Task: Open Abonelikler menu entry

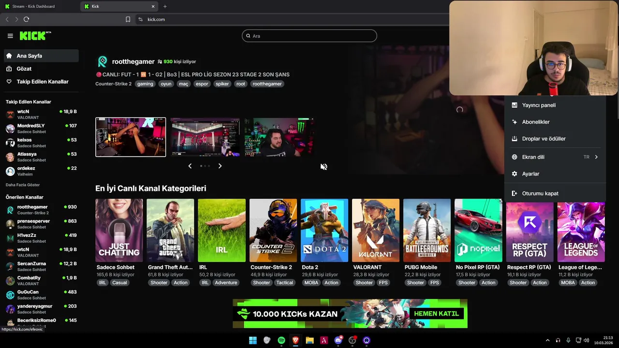Action: pyautogui.click(x=555, y=122)
